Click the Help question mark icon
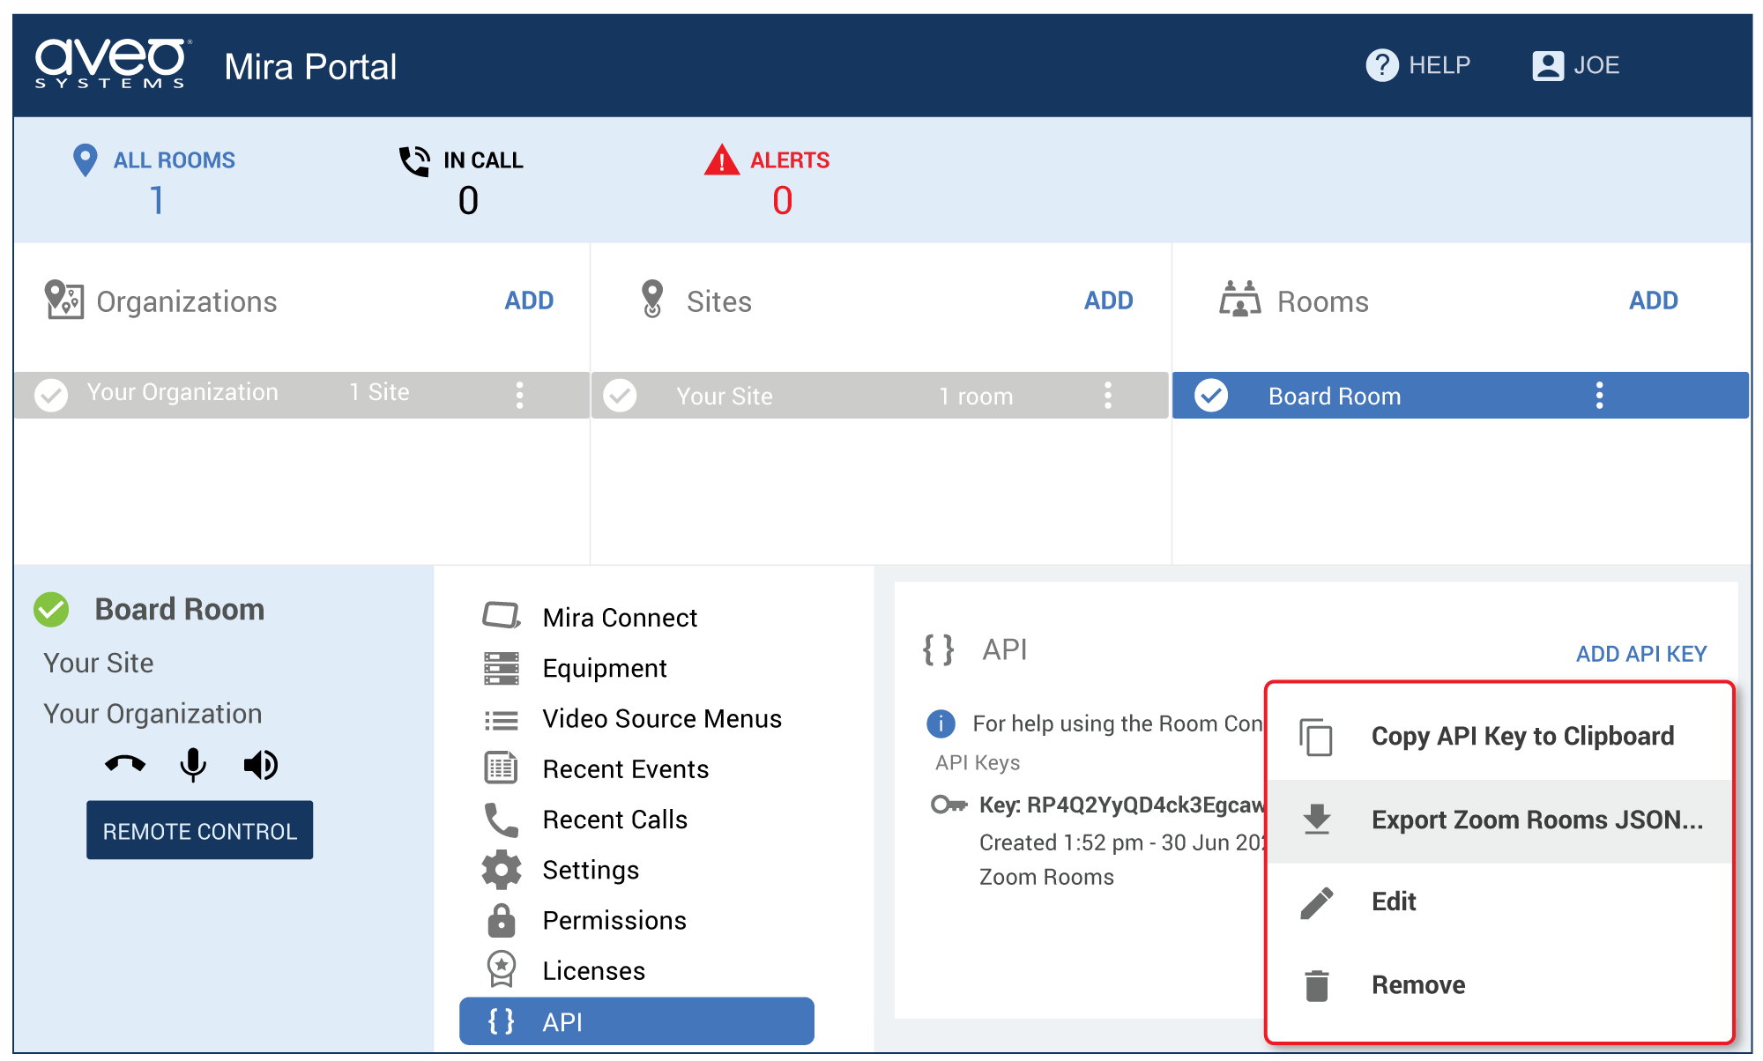The width and height of the screenshot is (1763, 1061). pos(1381,65)
